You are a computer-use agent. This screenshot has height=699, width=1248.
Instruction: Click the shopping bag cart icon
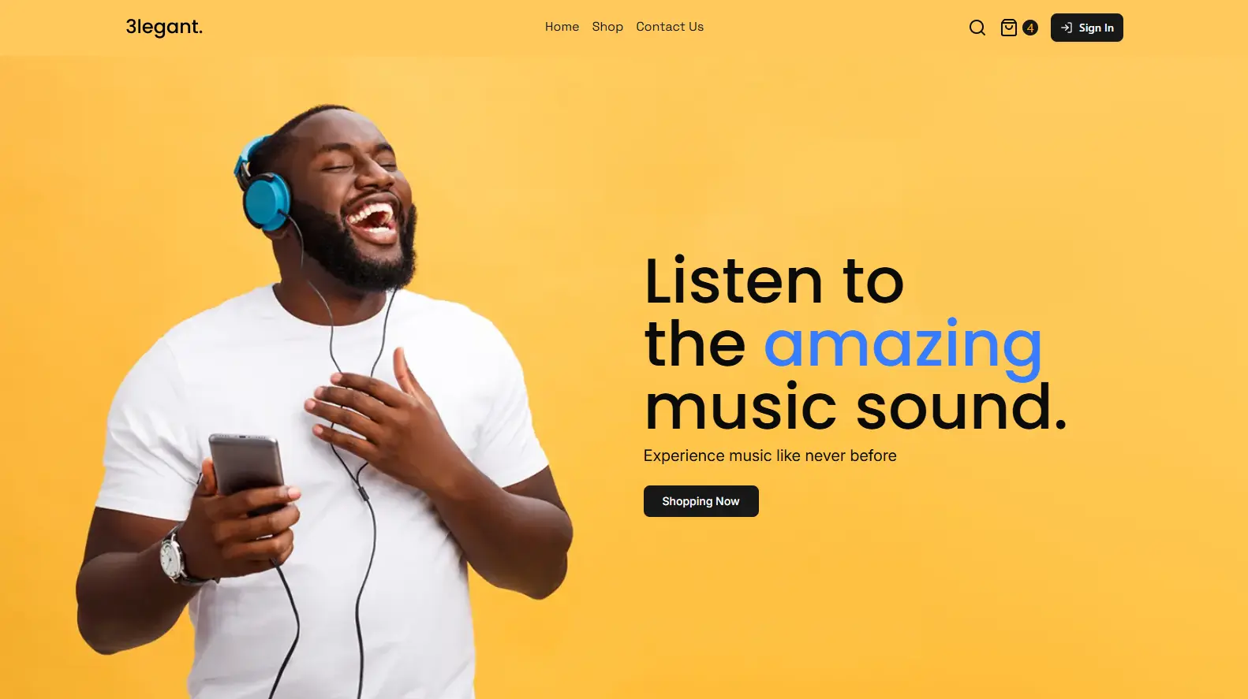point(1008,28)
